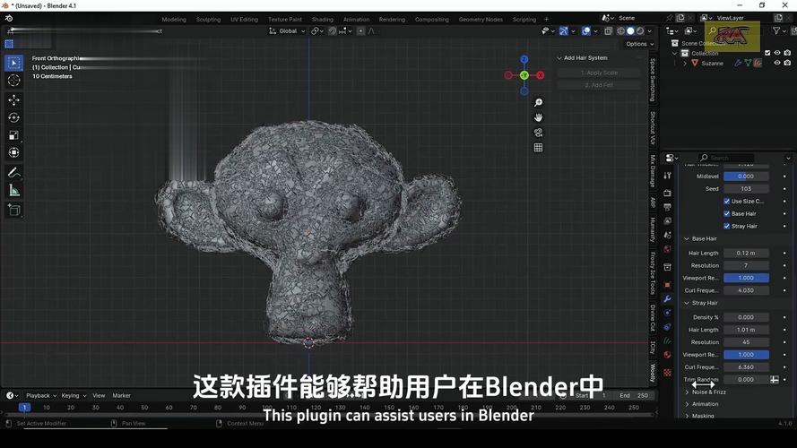797x448 pixels.
Task: Click the pan view hand icon
Action: (x=538, y=117)
